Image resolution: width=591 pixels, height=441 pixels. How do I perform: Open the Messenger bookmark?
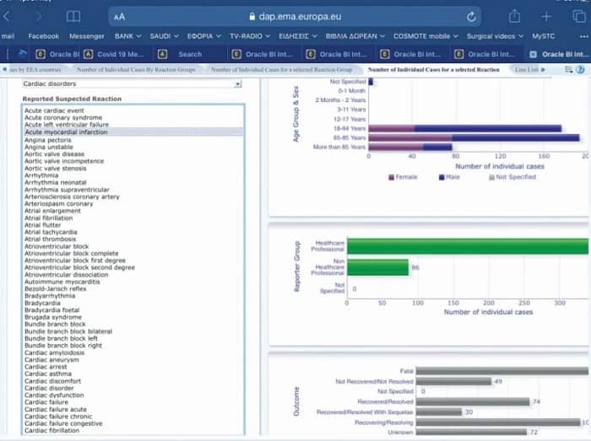click(87, 36)
